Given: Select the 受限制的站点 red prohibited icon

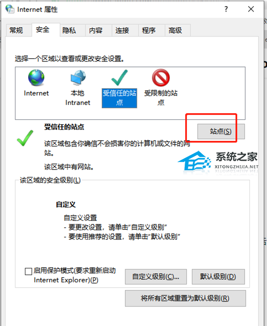Looking at the screenshot, I should point(161,78).
